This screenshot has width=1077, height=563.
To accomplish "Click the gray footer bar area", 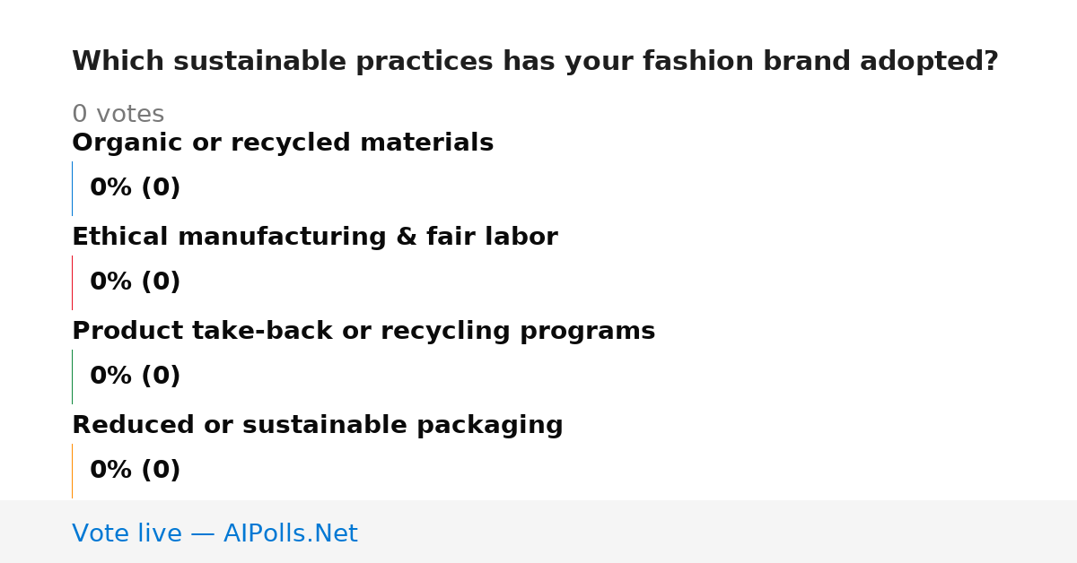I will [x=538, y=532].
